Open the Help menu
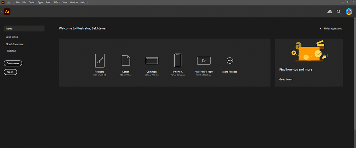The height and width of the screenshot is (148, 356). click(83, 2)
